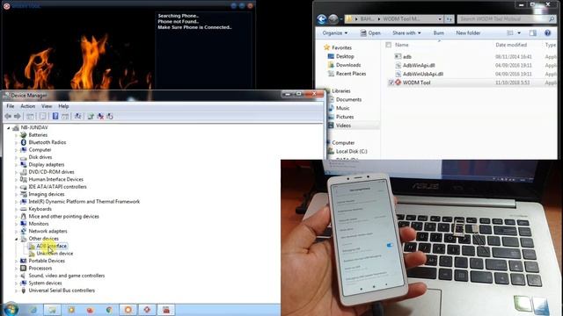Click Internet Explorer taskbar icon

tap(33, 310)
